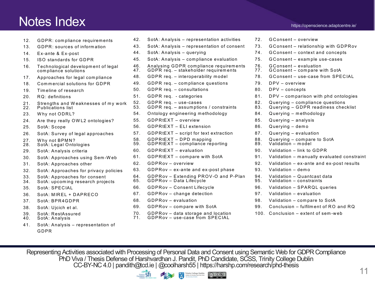375x281 pixels.
Task: Click the 'Publications list' entry
Action: coord(55,108)
